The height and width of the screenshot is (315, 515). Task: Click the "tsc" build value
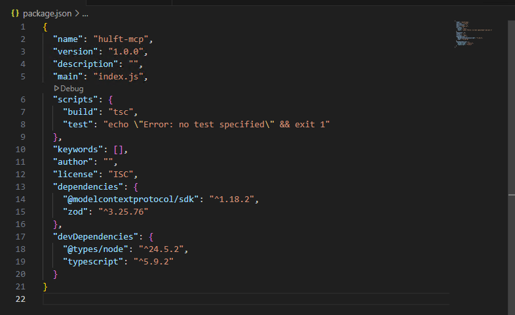coord(121,112)
